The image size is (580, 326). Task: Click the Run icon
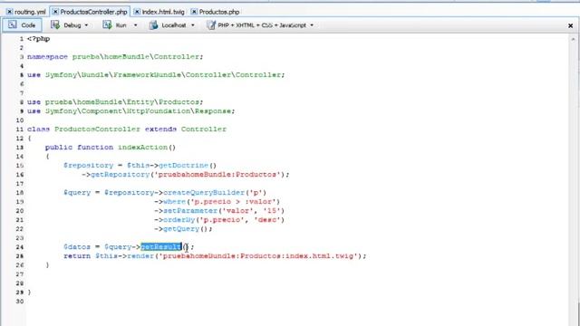pyautogui.click(x=107, y=24)
